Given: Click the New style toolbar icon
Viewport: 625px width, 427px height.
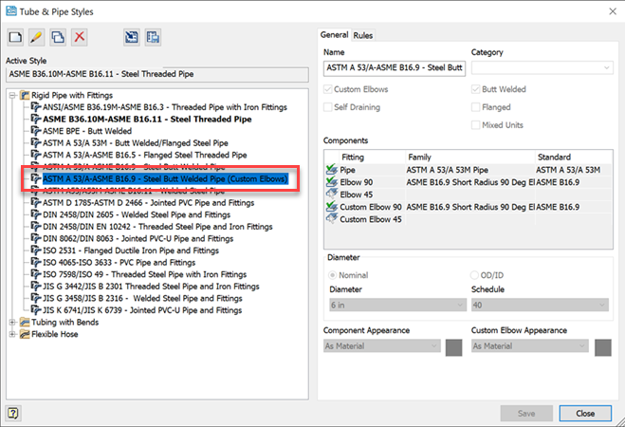Looking at the screenshot, I should pos(15,37).
